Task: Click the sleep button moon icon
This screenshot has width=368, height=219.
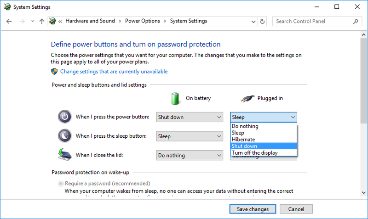Action: tap(65, 136)
